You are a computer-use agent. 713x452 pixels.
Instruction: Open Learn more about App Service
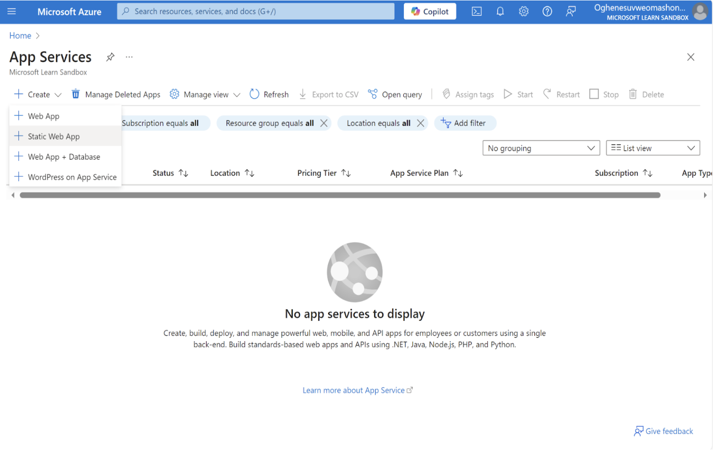tap(357, 390)
